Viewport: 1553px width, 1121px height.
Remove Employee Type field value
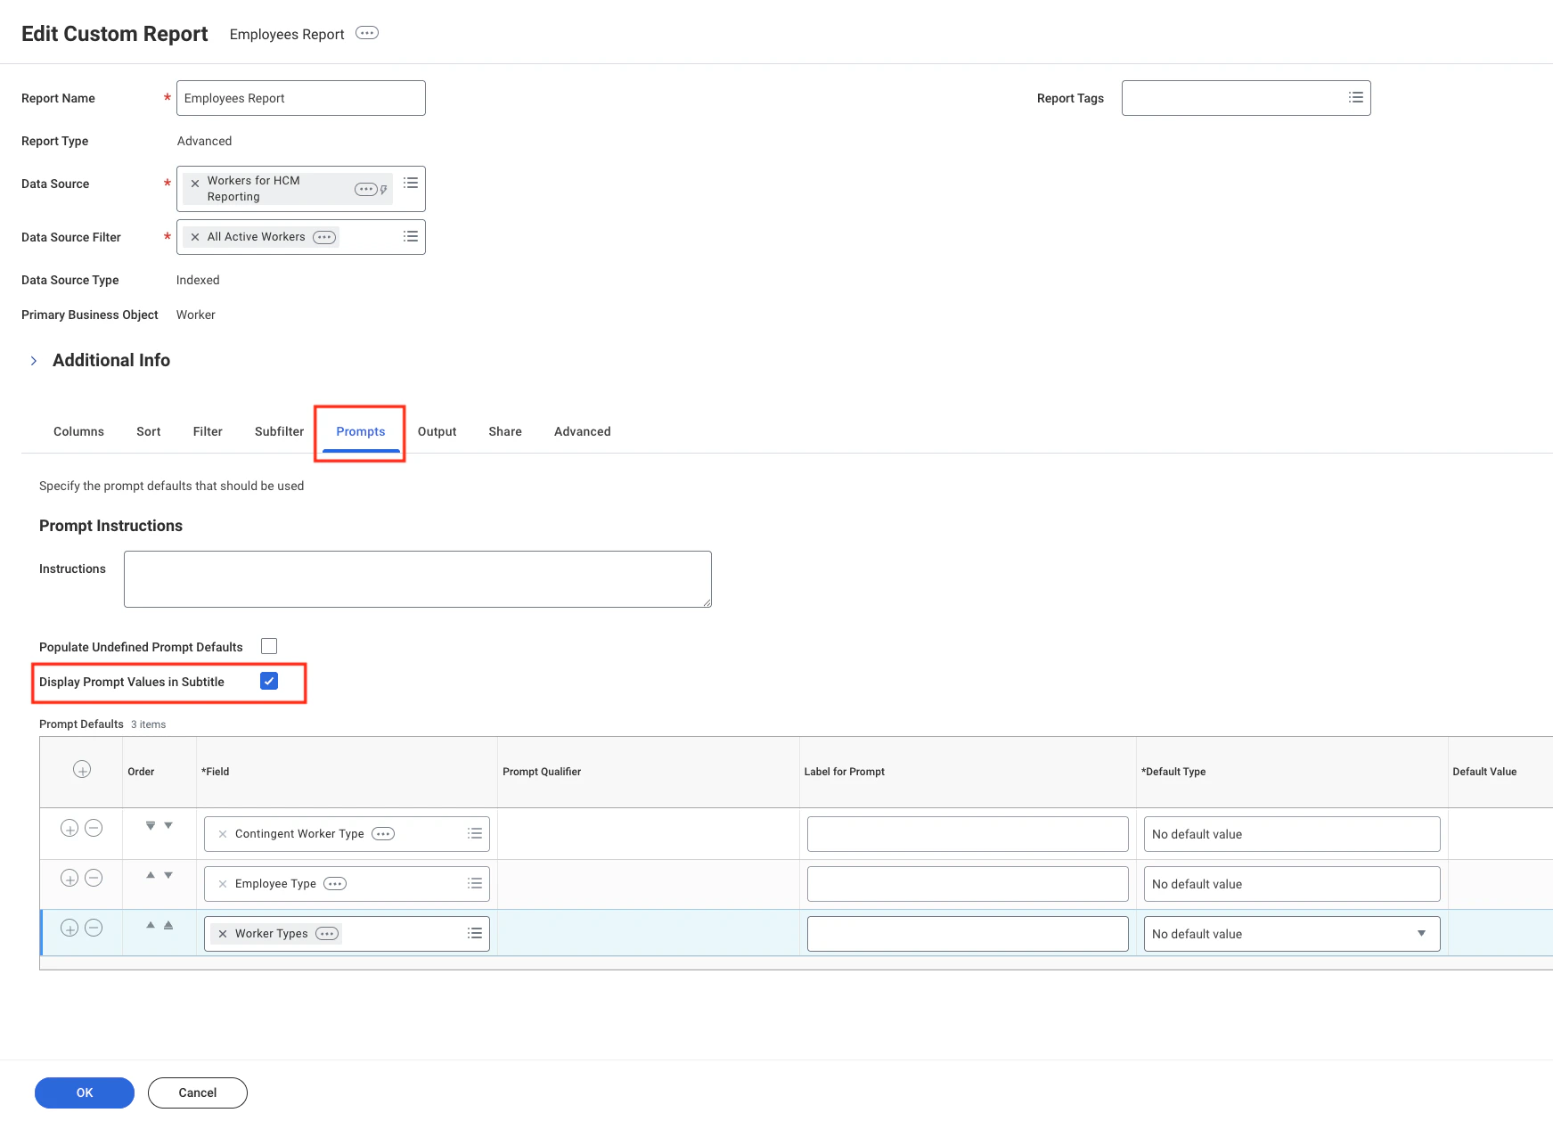[x=223, y=884]
